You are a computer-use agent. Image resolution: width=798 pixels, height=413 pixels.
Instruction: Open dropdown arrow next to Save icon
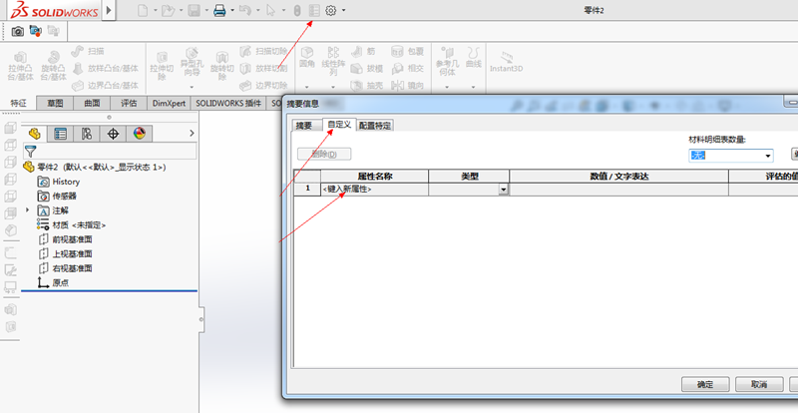pyautogui.click(x=206, y=10)
